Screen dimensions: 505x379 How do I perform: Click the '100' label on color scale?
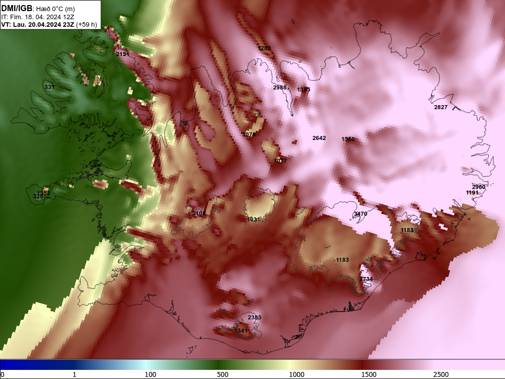(x=150, y=374)
